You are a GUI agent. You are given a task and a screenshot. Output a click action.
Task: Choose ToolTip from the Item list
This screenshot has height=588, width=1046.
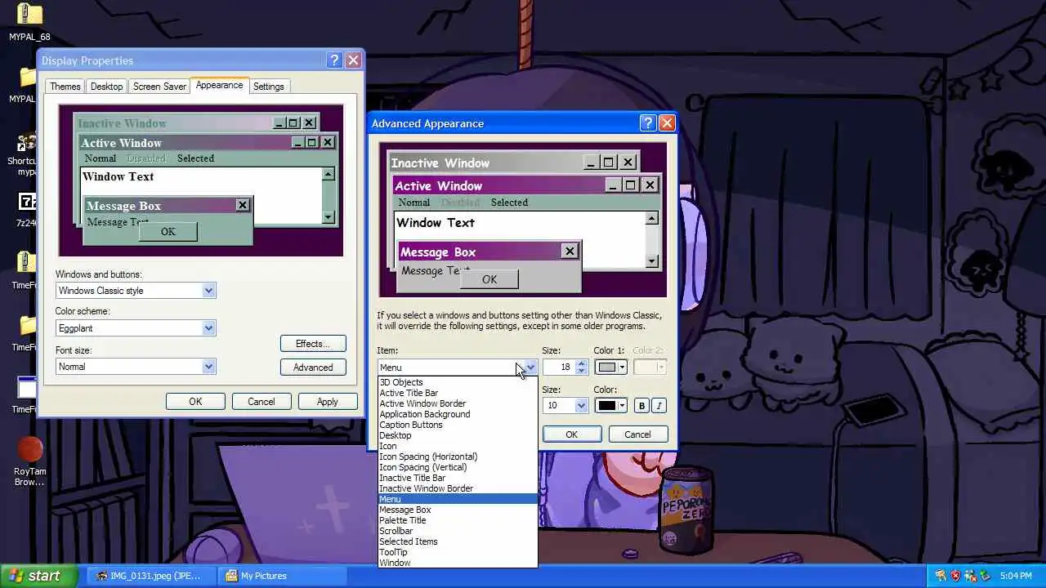pyautogui.click(x=458, y=552)
